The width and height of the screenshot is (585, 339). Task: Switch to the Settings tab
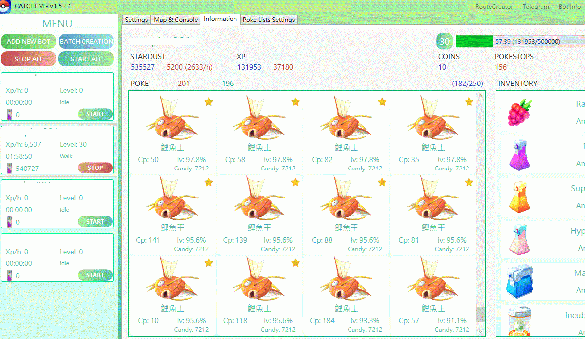pyautogui.click(x=136, y=20)
